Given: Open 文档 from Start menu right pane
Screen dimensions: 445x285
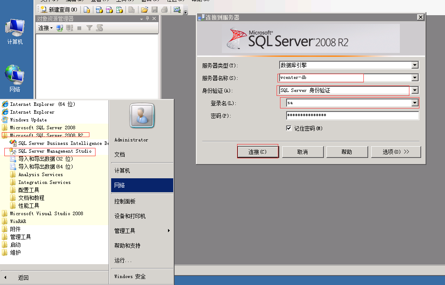Looking at the screenshot, I should [119, 154].
